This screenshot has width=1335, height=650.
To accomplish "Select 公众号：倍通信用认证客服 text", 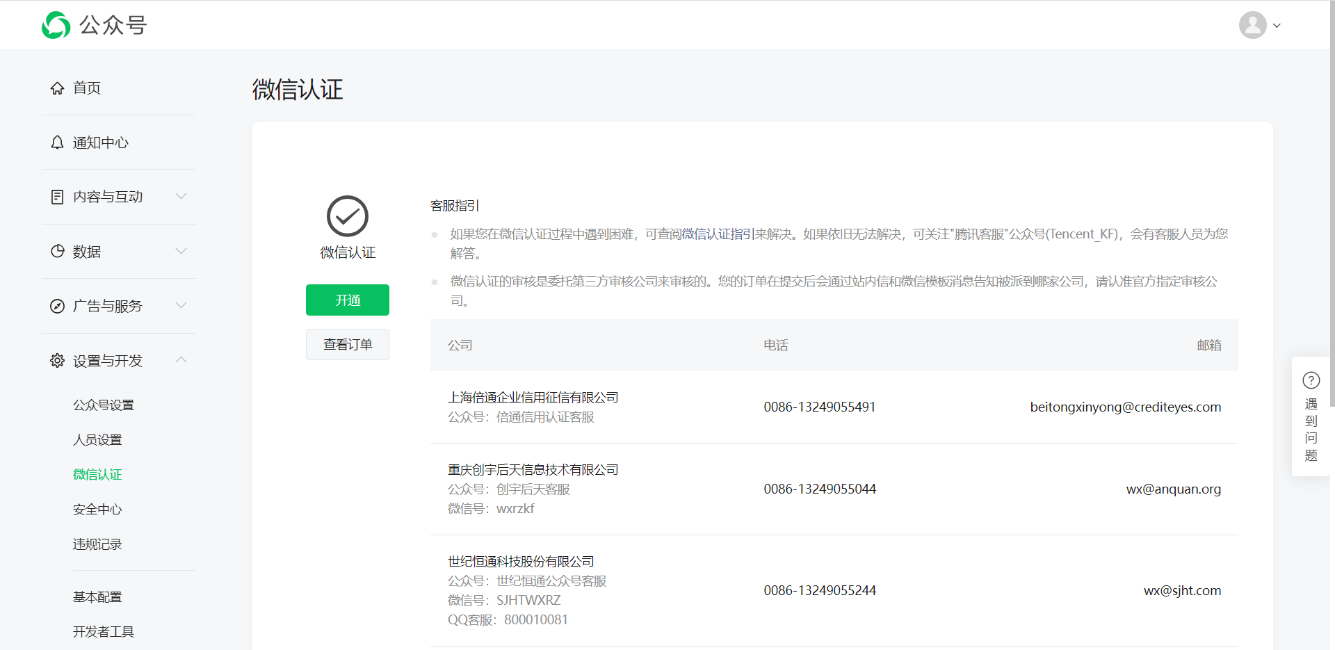I will pyautogui.click(x=521, y=416).
